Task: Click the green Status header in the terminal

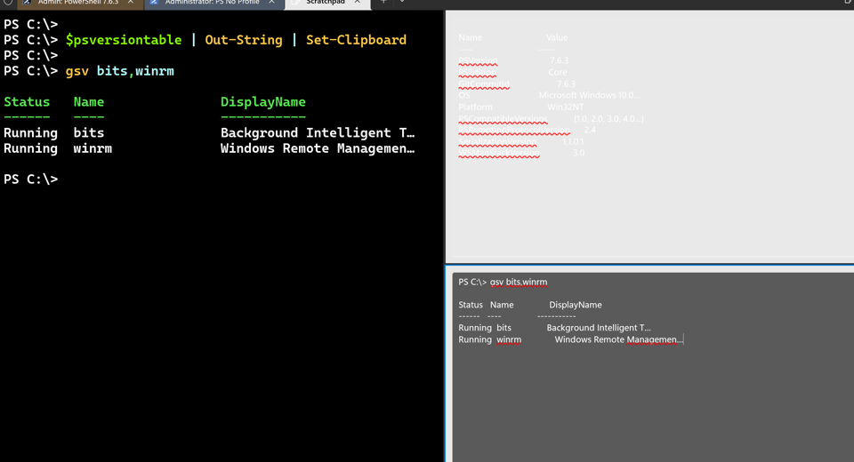Action: coord(27,102)
